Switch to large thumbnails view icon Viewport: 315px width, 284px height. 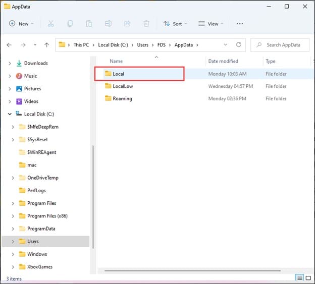point(308,278)
